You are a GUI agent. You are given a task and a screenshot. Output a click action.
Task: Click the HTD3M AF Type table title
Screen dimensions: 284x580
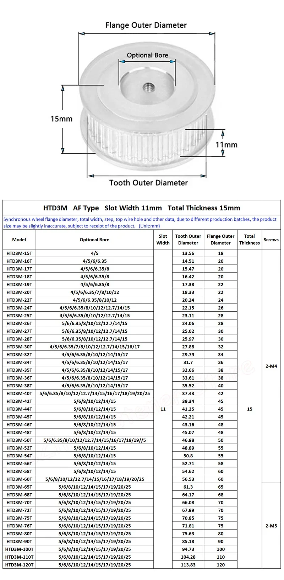pos(142,208)
